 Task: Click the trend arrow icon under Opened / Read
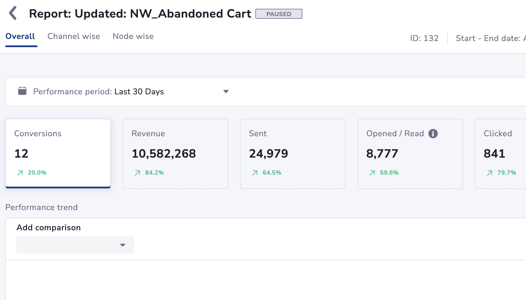tap(372, 173)
